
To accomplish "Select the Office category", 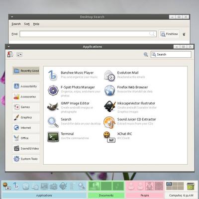I will click(x=26, y=138).
